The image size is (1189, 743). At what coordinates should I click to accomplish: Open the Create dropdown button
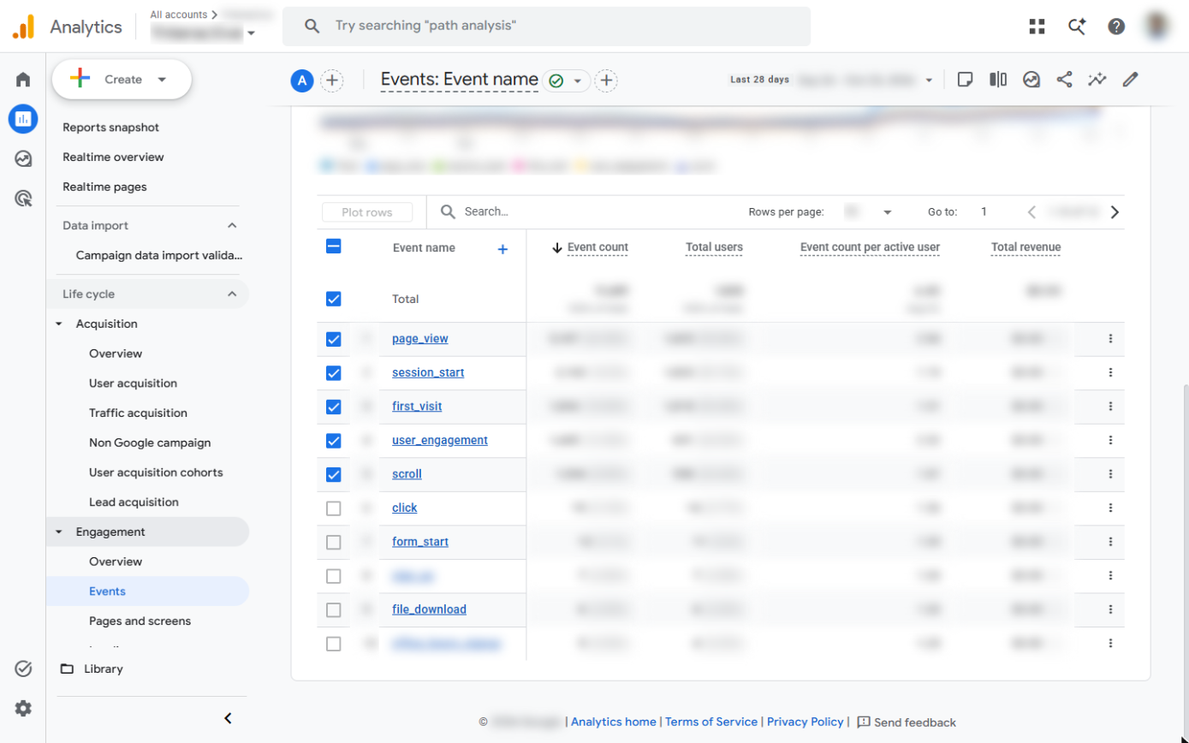click(x=122, y=80)
